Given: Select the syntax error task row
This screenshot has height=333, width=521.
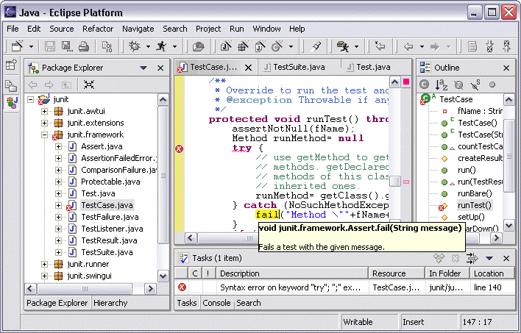Looking at the screenshot, I should pos(345,287).
